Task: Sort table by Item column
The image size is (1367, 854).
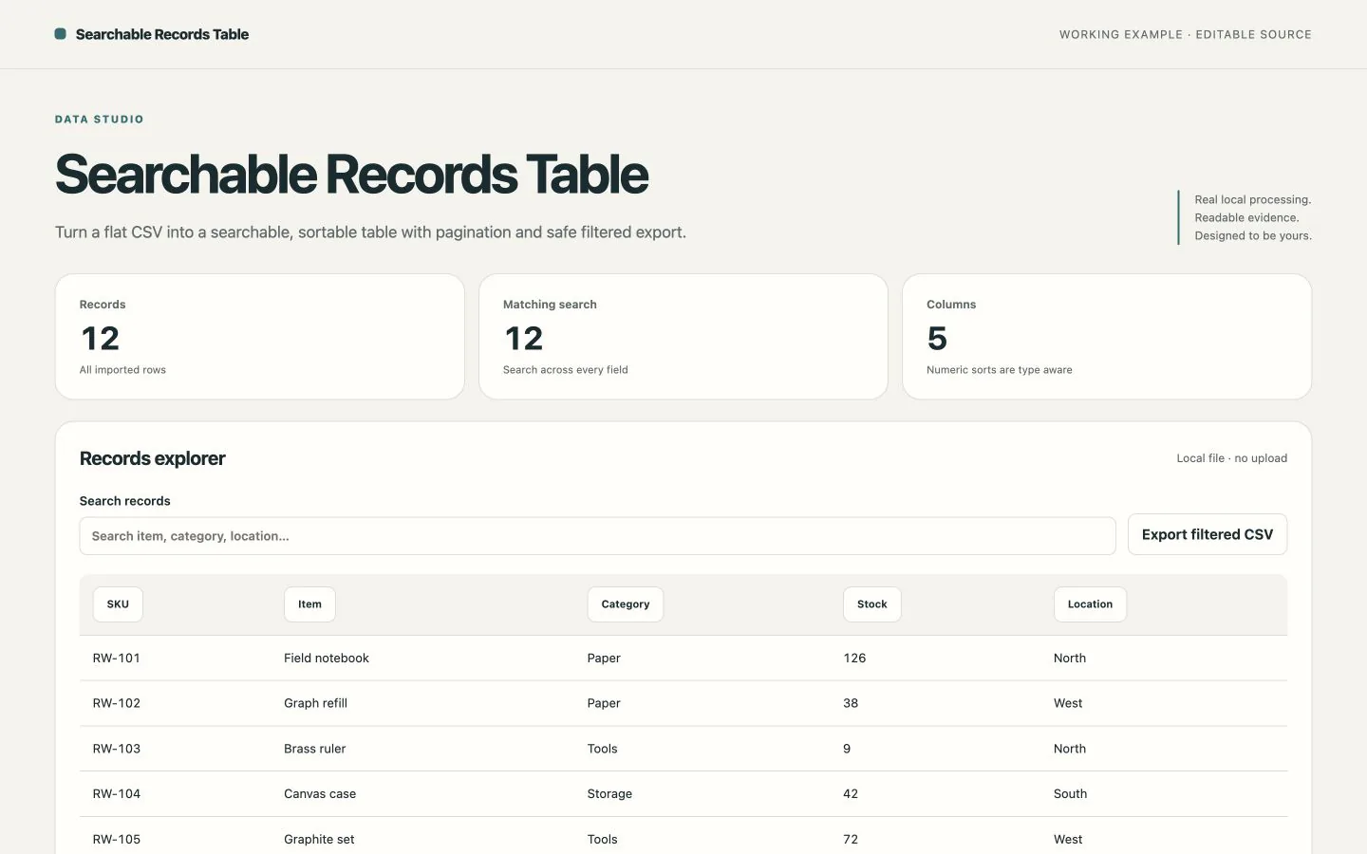Action: [x=309, y=604]
